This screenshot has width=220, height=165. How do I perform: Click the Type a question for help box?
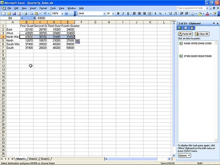click(191, 8)
